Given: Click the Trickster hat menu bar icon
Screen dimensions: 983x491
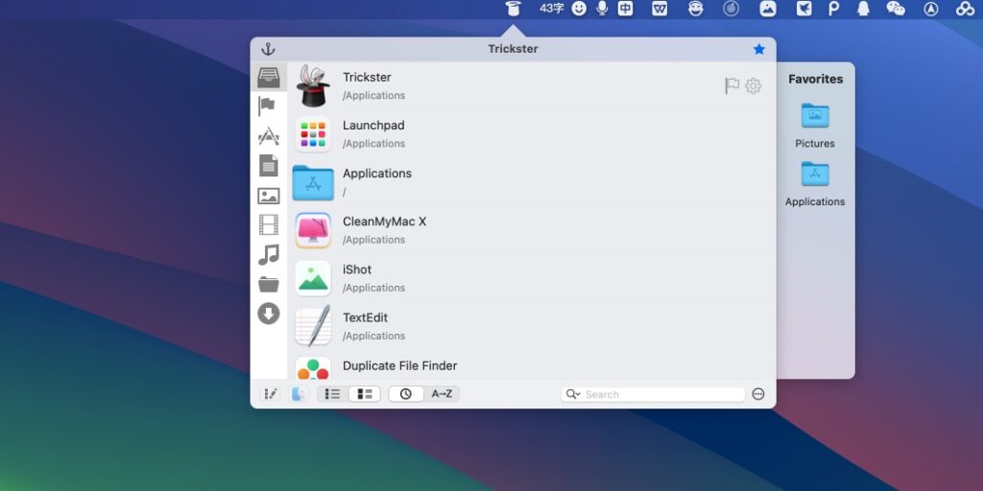Looking at the screenshot, I should coord(514,9).
